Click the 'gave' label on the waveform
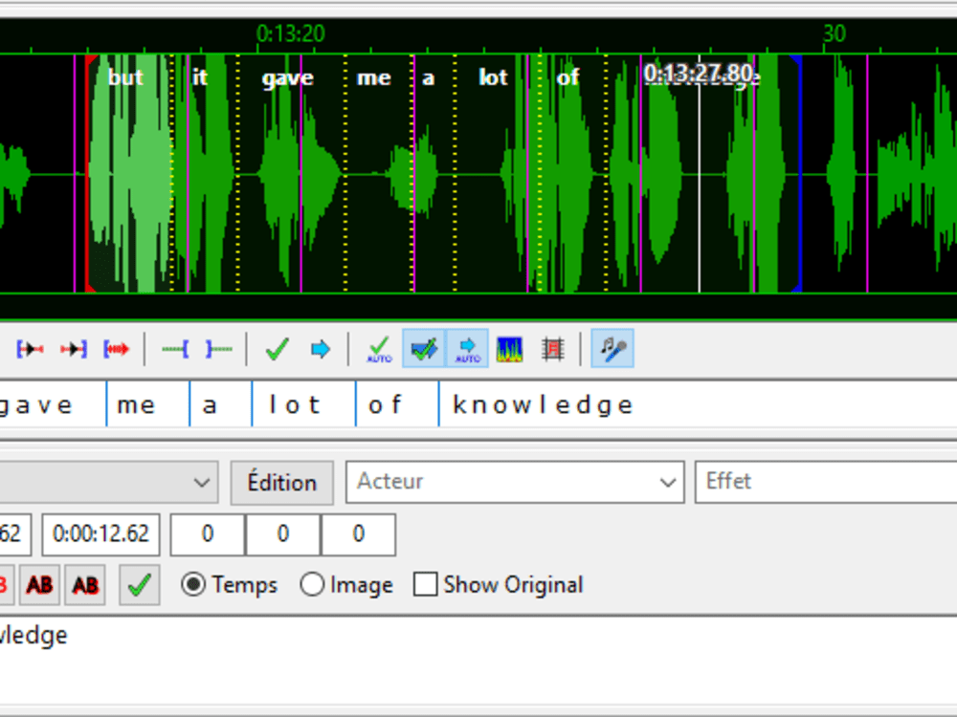Viewport: 957px width, 717px height. coord(287,78)
